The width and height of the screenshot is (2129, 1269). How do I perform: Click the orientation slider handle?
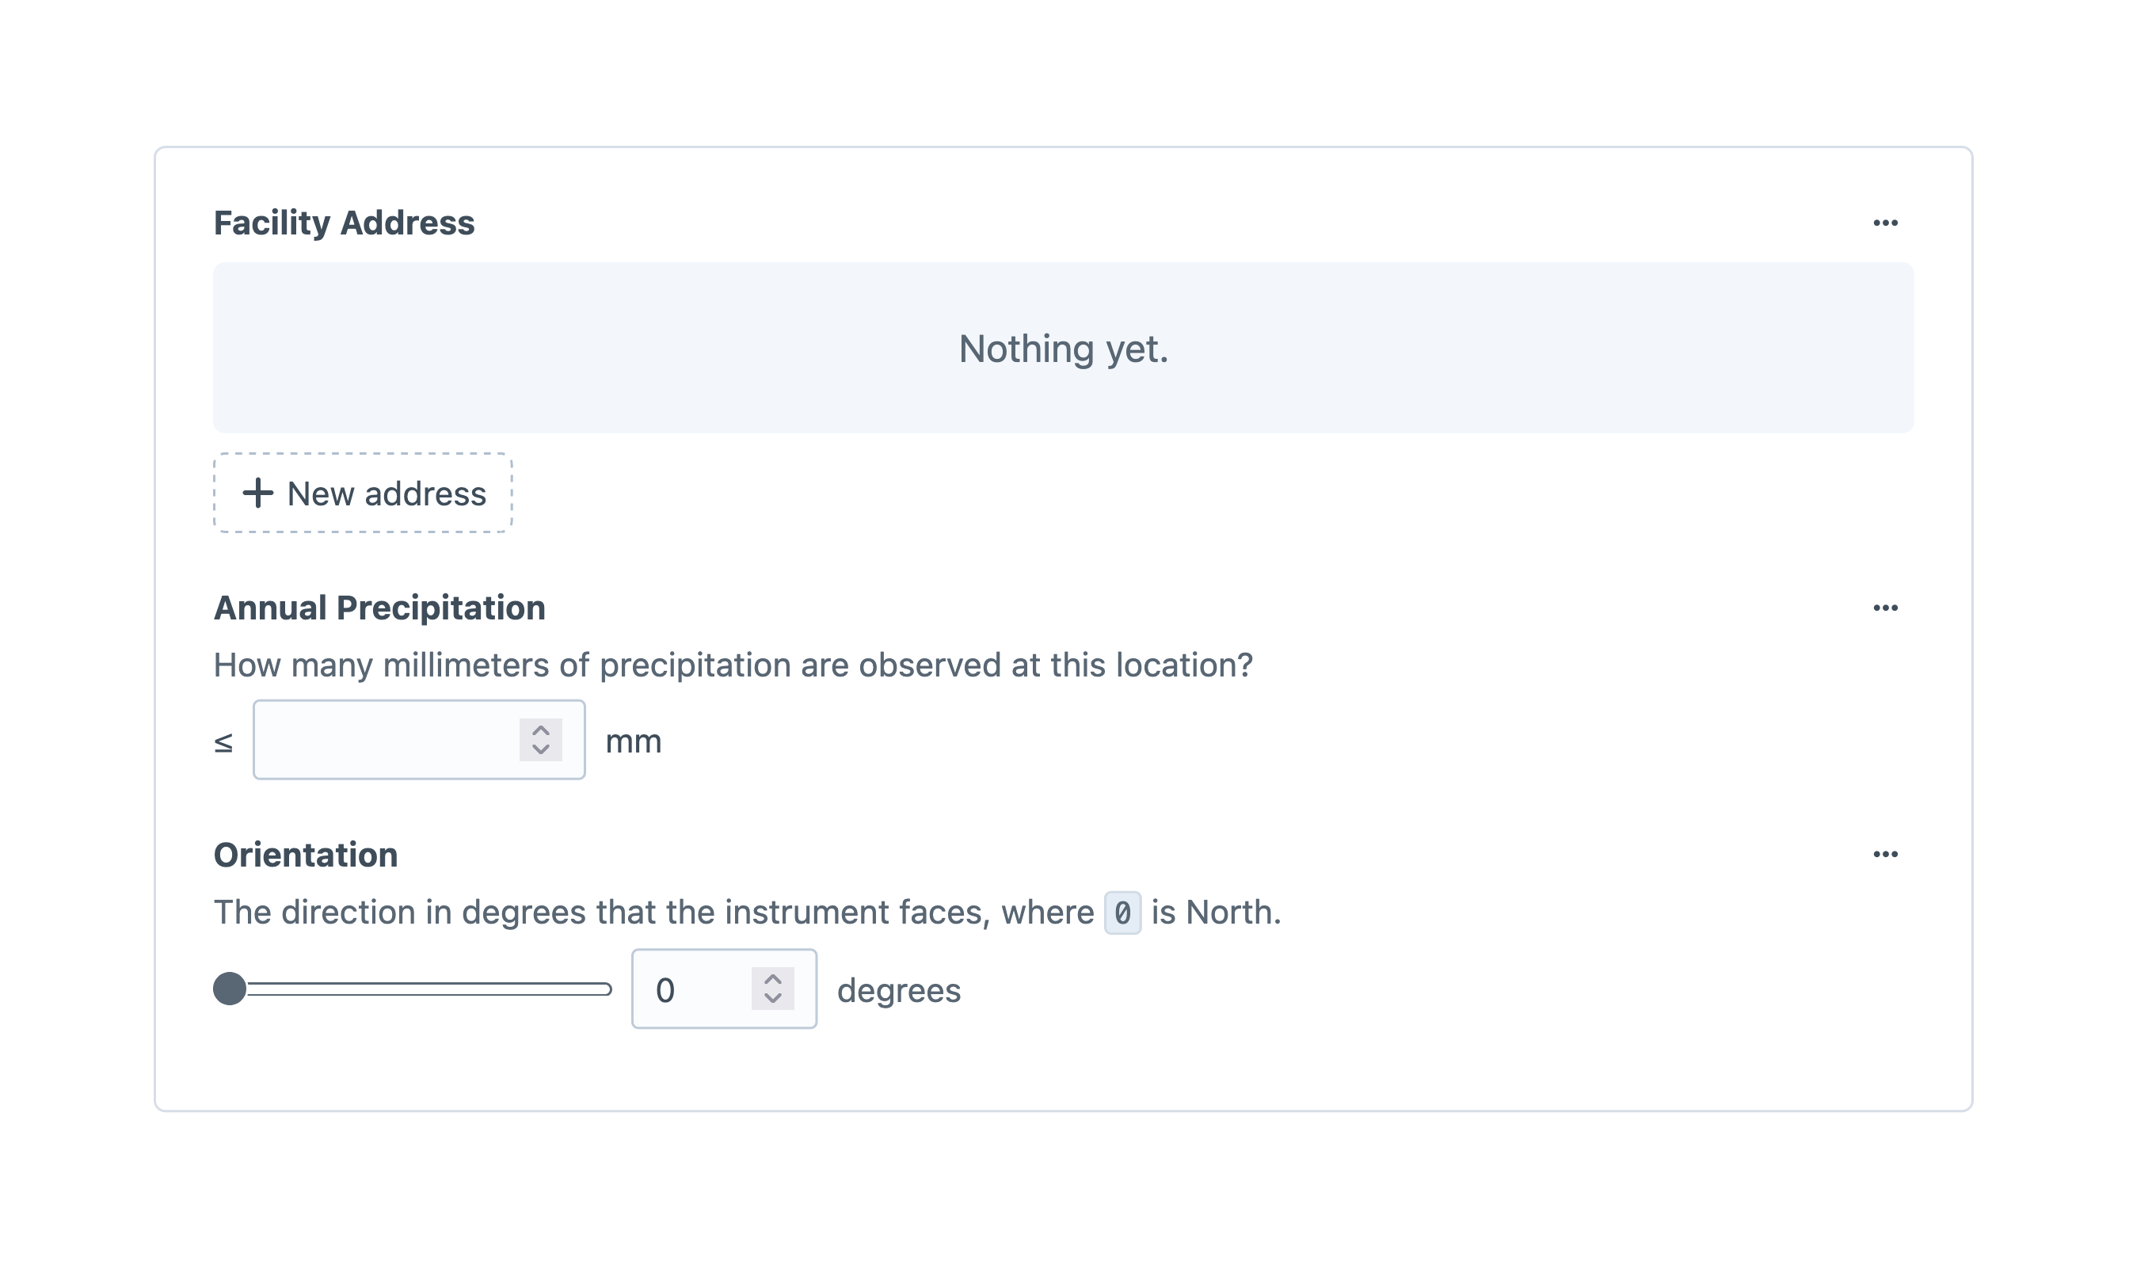[229, 989]
